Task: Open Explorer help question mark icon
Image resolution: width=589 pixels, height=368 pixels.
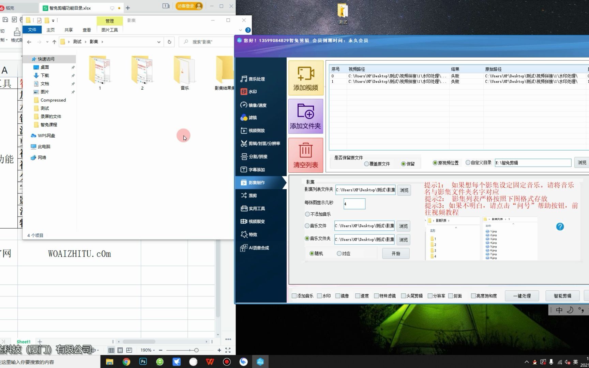Action: (248, 30)
